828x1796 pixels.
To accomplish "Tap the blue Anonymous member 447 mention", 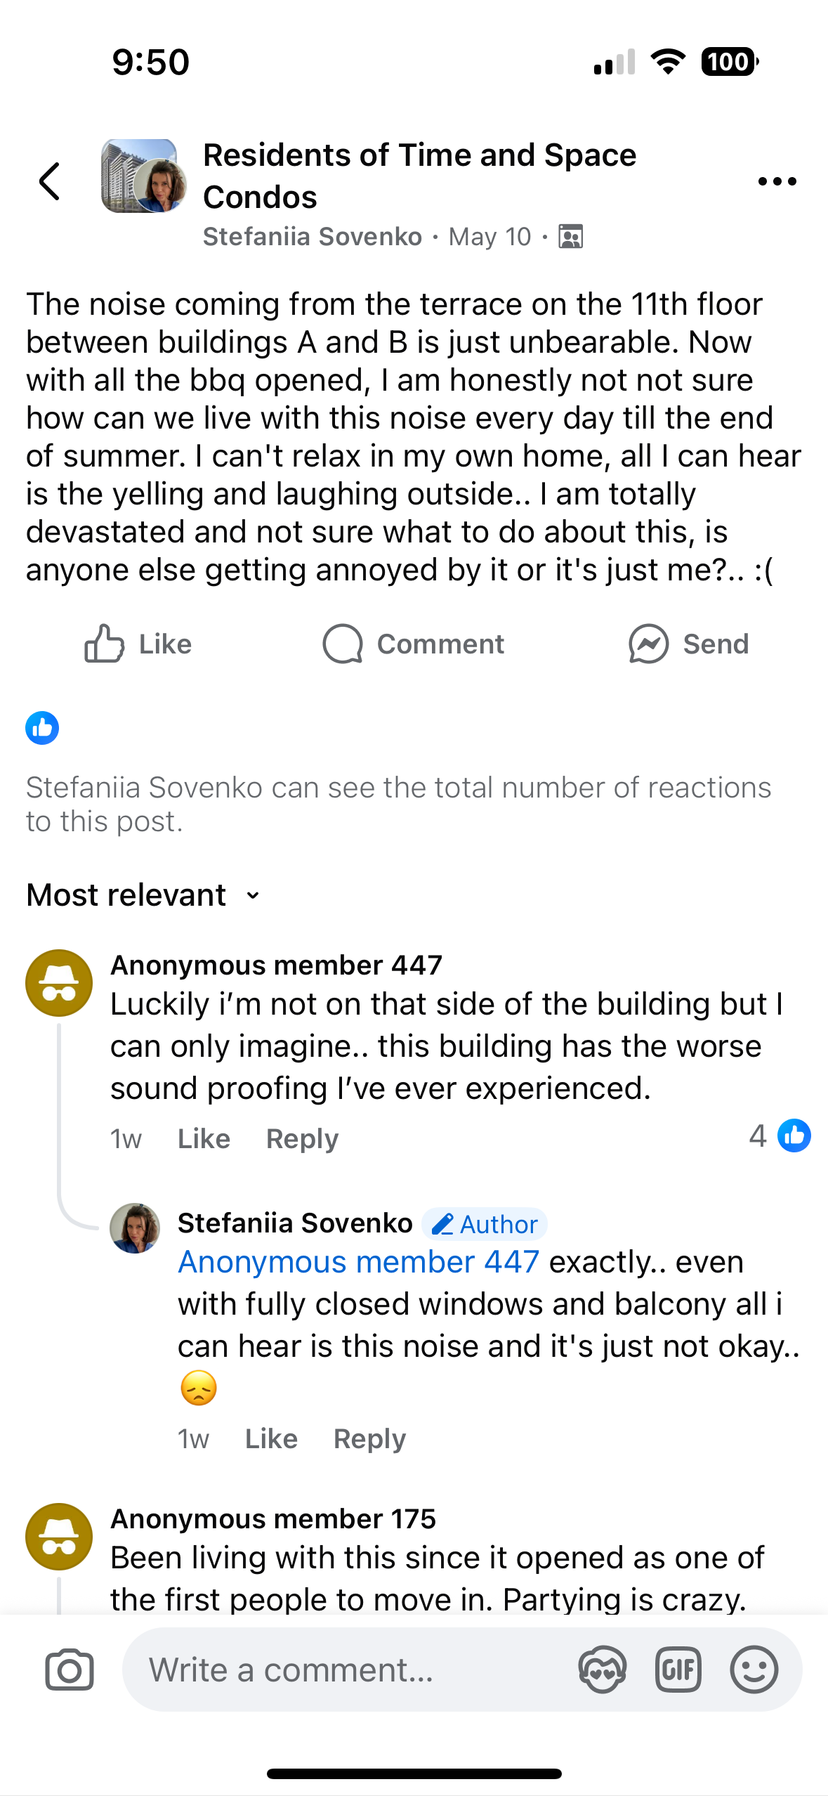I will [x=358, y=1262].
